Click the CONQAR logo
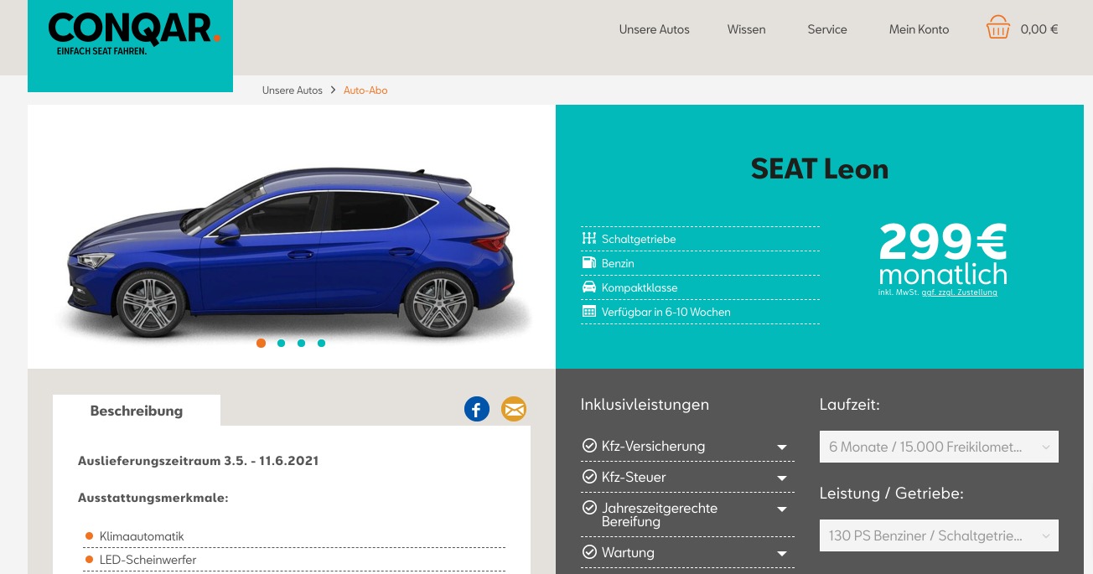This screenshot has width=1093, height=574. (130, 45)
